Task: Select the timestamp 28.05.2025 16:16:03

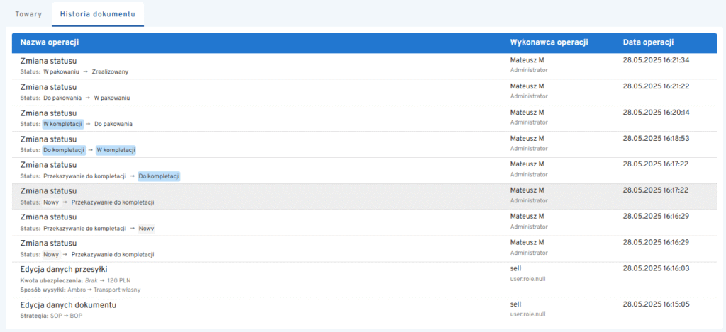Action: click(656, 269)
